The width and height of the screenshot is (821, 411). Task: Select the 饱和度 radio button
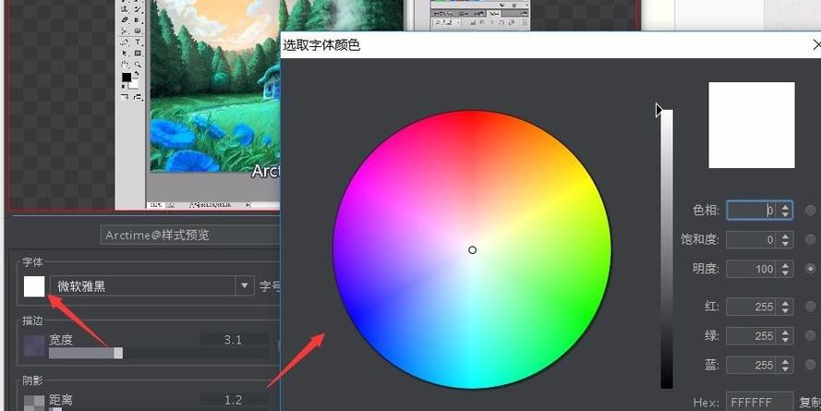click(811, 240)
